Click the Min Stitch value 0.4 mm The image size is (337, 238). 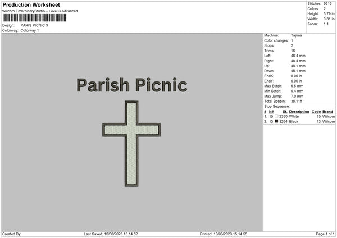[x=297, y=91]
